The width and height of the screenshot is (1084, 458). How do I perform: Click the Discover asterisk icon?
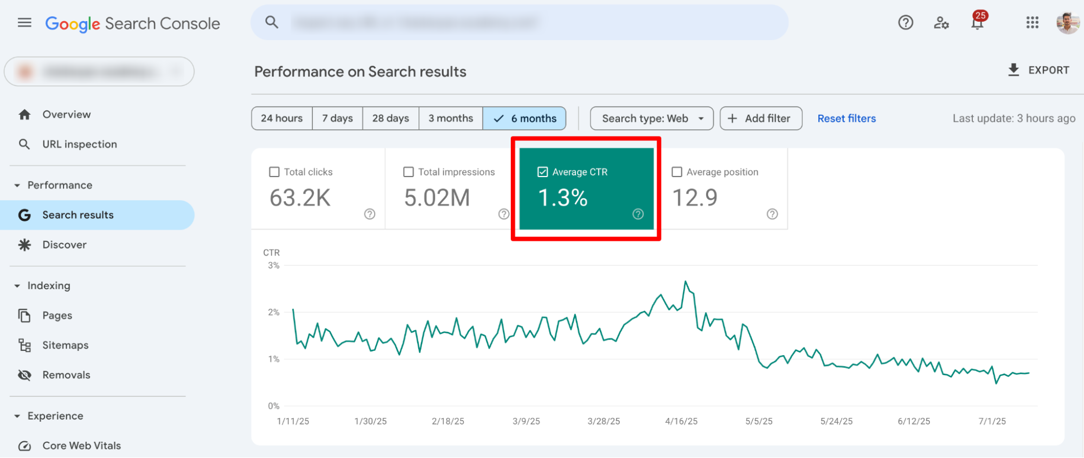coord(24,245)
